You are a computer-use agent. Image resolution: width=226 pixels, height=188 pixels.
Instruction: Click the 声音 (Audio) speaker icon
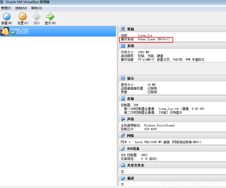[123, 119]
